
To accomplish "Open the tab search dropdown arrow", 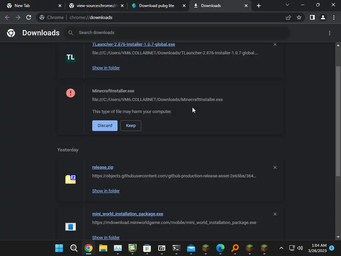I will 287,5.
